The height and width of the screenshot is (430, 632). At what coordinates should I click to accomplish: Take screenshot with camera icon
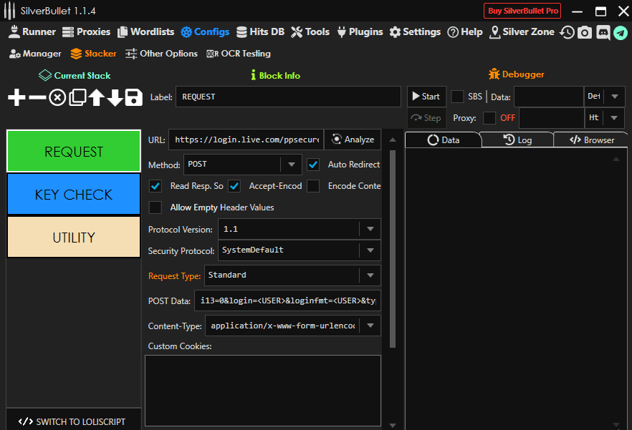[x=585, y=32]
